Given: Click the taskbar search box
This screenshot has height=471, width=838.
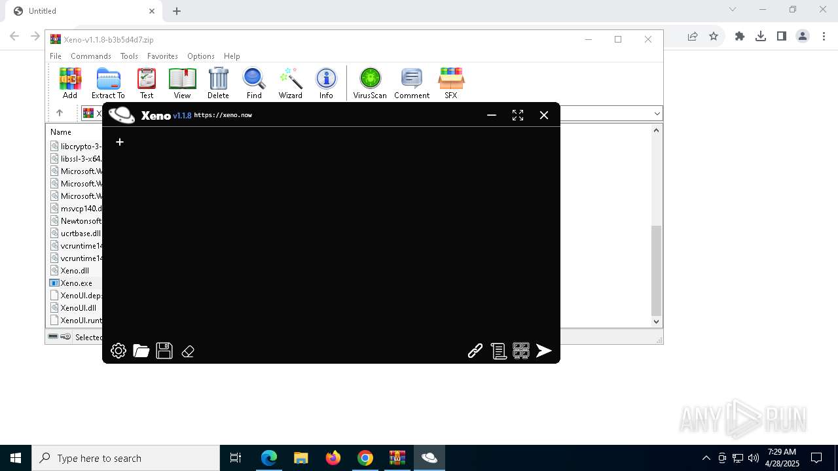Looking at the screenshot, I should pos(126,458).
